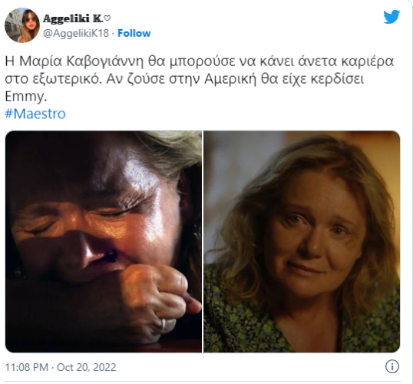Open the #Maestro hashtag
This screenshot has width=413, height=384.
(x=35, y=114)
